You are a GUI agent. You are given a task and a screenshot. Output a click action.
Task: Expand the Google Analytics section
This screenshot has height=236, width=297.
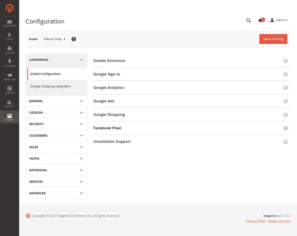coord(191,88)
